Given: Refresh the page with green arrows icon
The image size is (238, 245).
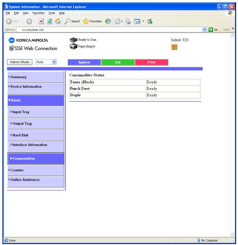Looking at the screenshot, I should (x=49, y=21).
